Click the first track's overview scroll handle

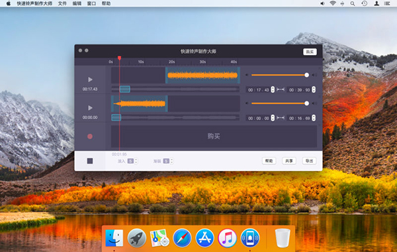coord(125,89)
